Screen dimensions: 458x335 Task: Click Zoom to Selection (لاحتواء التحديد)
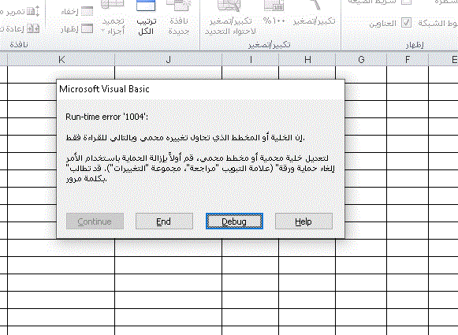click(x=230, y=17)
